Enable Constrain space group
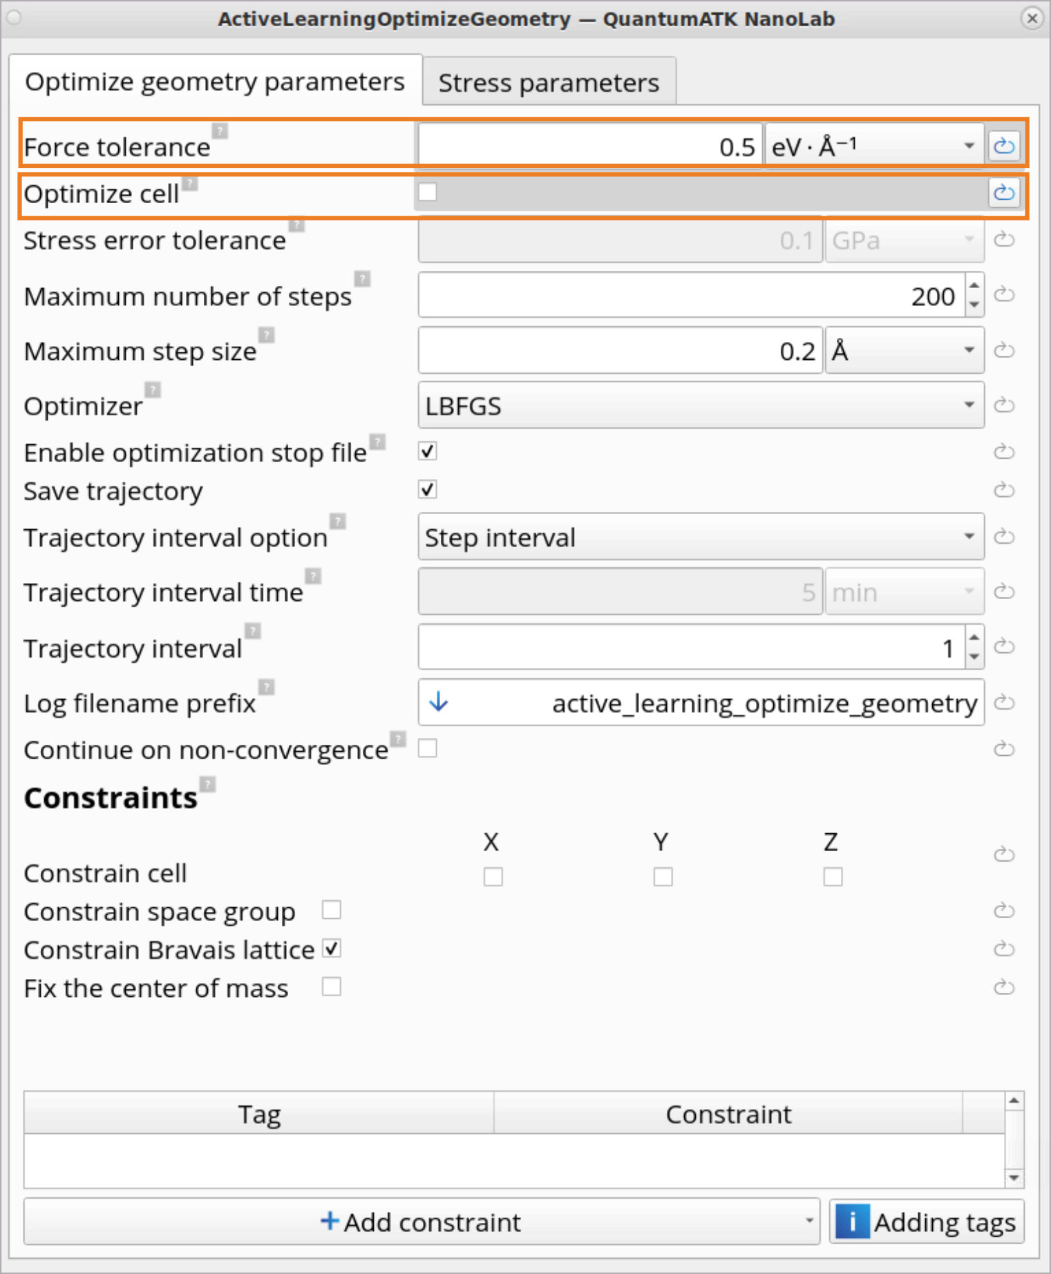This screenshot has width=1051, height=1274. 332,910
